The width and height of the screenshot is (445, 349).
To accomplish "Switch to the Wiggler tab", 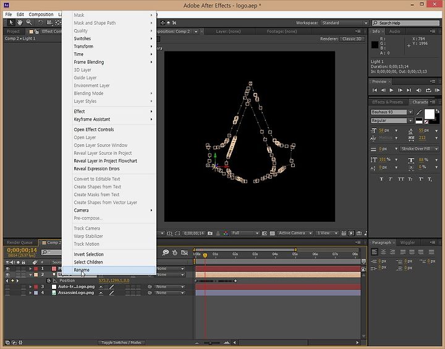I will click(407, 243).
